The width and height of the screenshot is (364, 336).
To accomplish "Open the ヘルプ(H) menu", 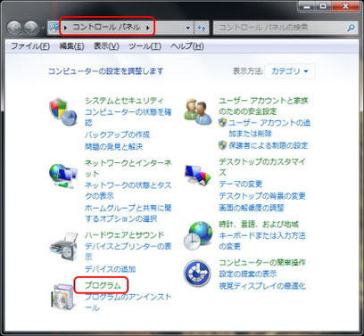I will pyautogui.click(x=187, y=46).
